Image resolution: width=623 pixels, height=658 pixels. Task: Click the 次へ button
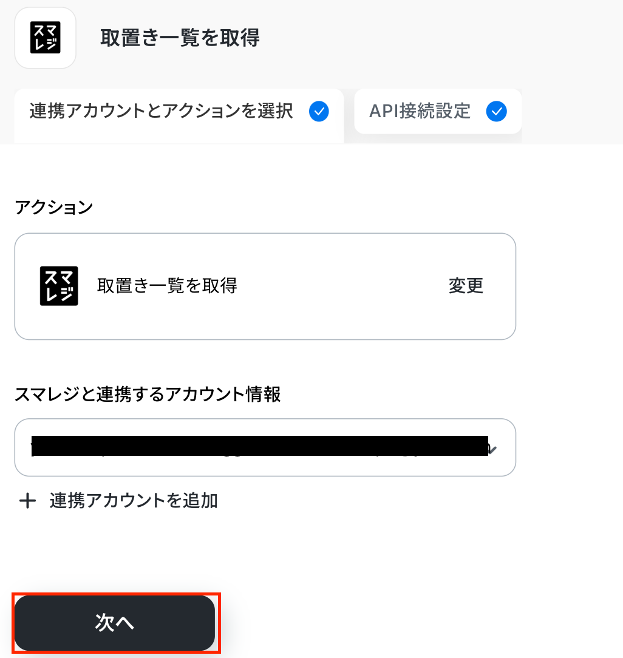115,623
